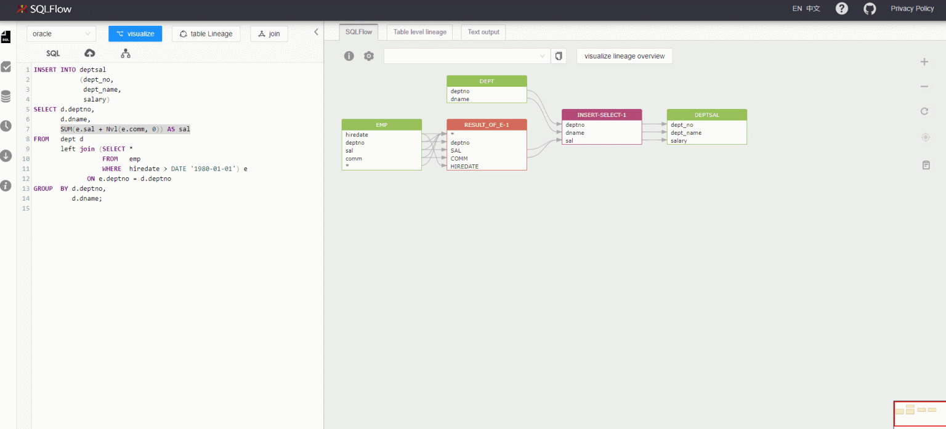Viewport: 946px width, 429px height.
Task: Open the oracle database vendor dropdown
Action: pyautogui.click(x=62, y=34)
